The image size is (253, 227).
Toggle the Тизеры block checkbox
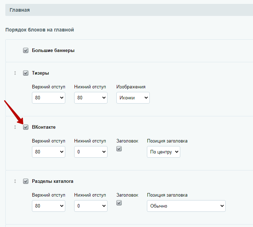coord(26,73)
